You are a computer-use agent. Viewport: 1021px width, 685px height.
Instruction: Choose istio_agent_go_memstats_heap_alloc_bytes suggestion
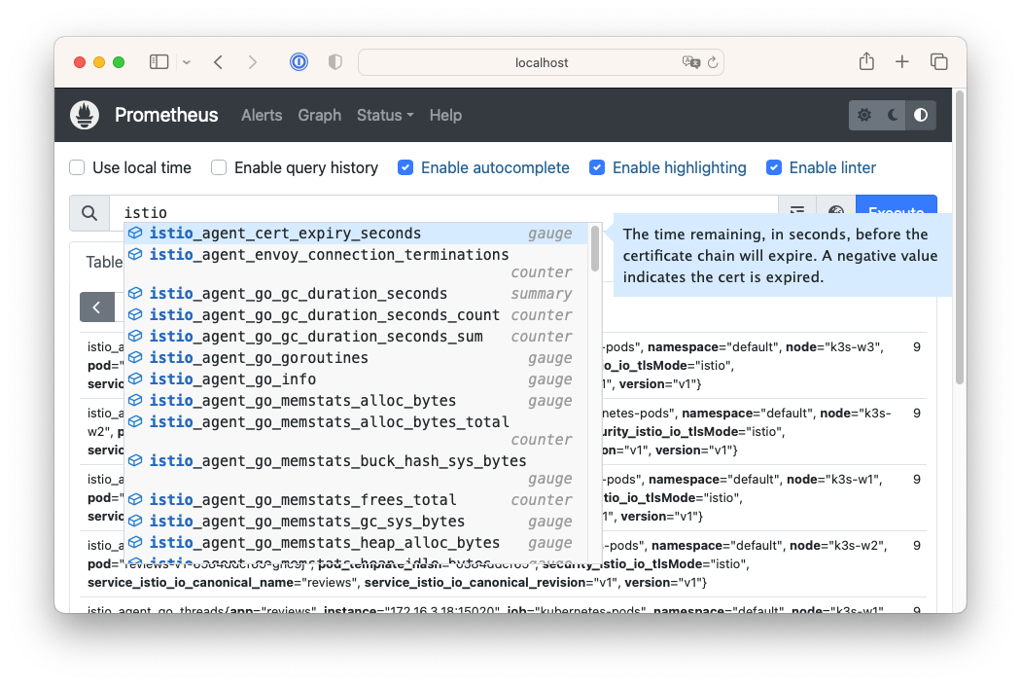(356, 543)
